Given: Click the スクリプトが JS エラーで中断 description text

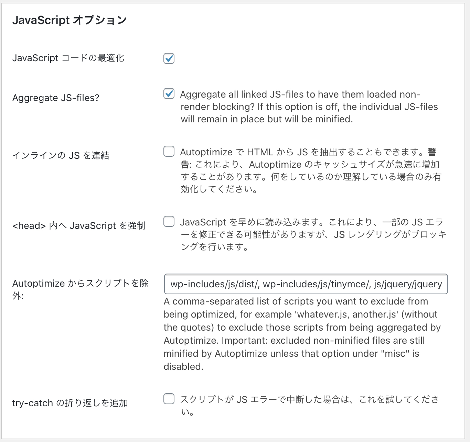Looking at the screenshot, I should point(310,405).
